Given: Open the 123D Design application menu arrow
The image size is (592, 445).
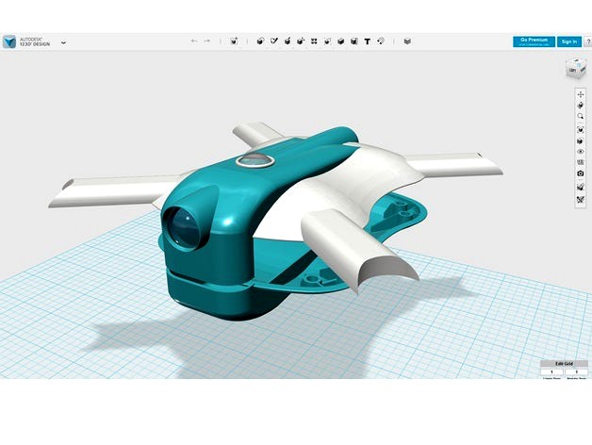Looking at the screenshot, I should (63, 41).
